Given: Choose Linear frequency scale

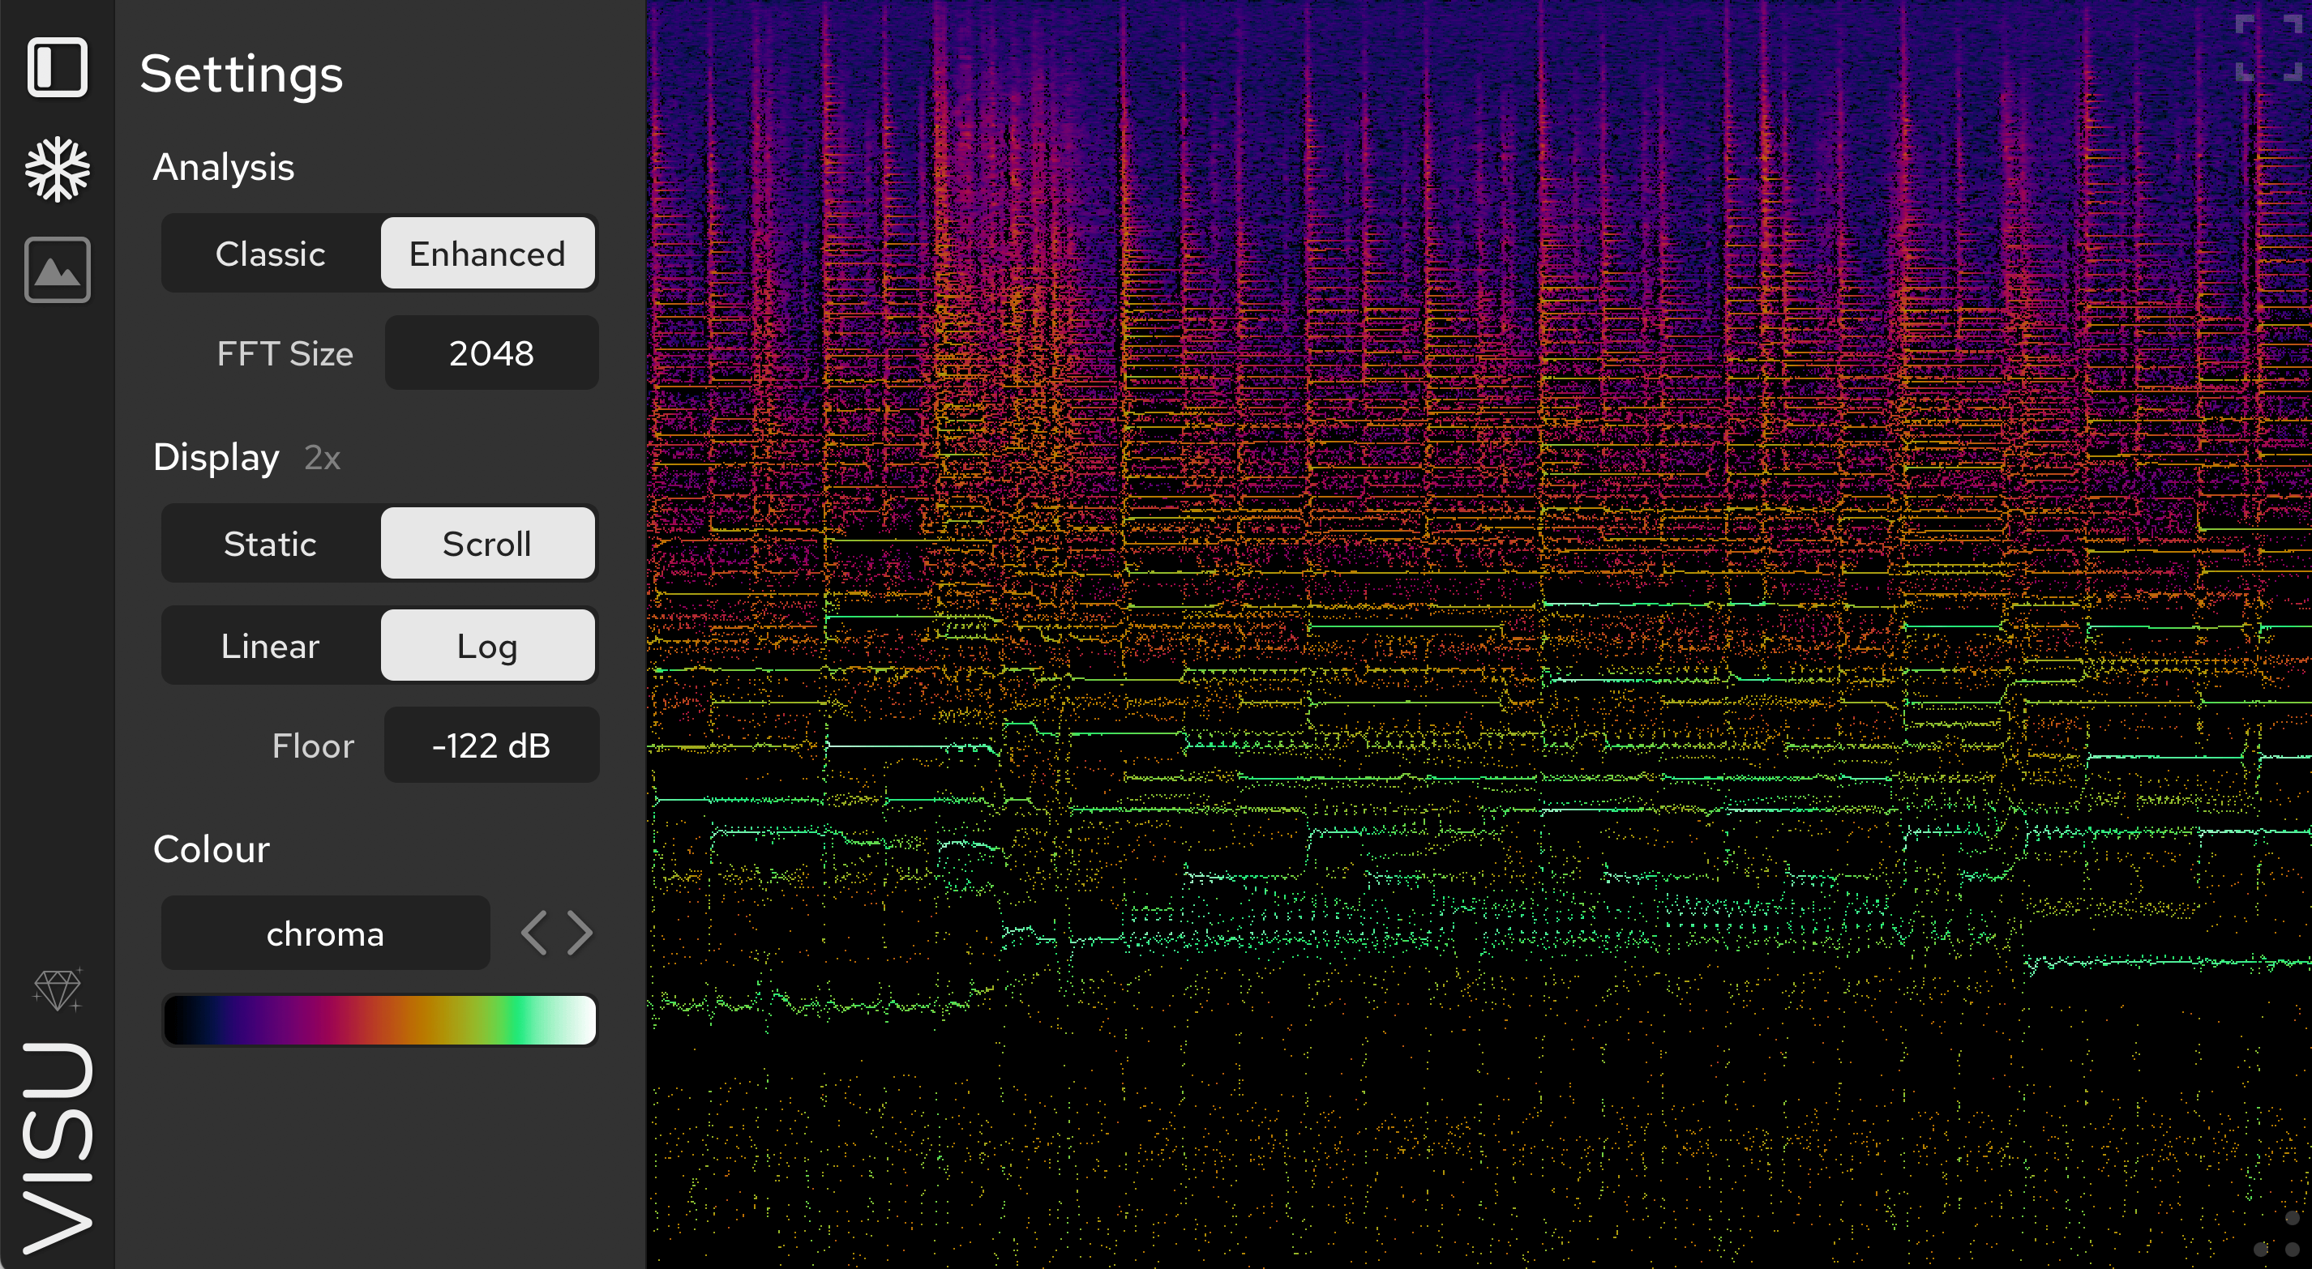Looking at the screenshot, I should (270, 645).
